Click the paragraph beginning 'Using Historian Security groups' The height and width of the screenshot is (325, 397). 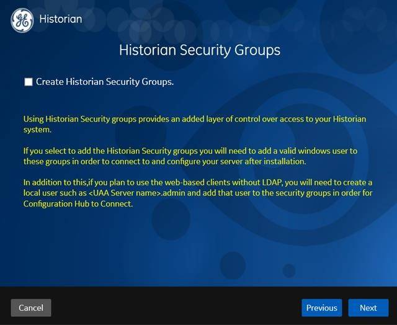pyautogui.click(x=195, y=124)
